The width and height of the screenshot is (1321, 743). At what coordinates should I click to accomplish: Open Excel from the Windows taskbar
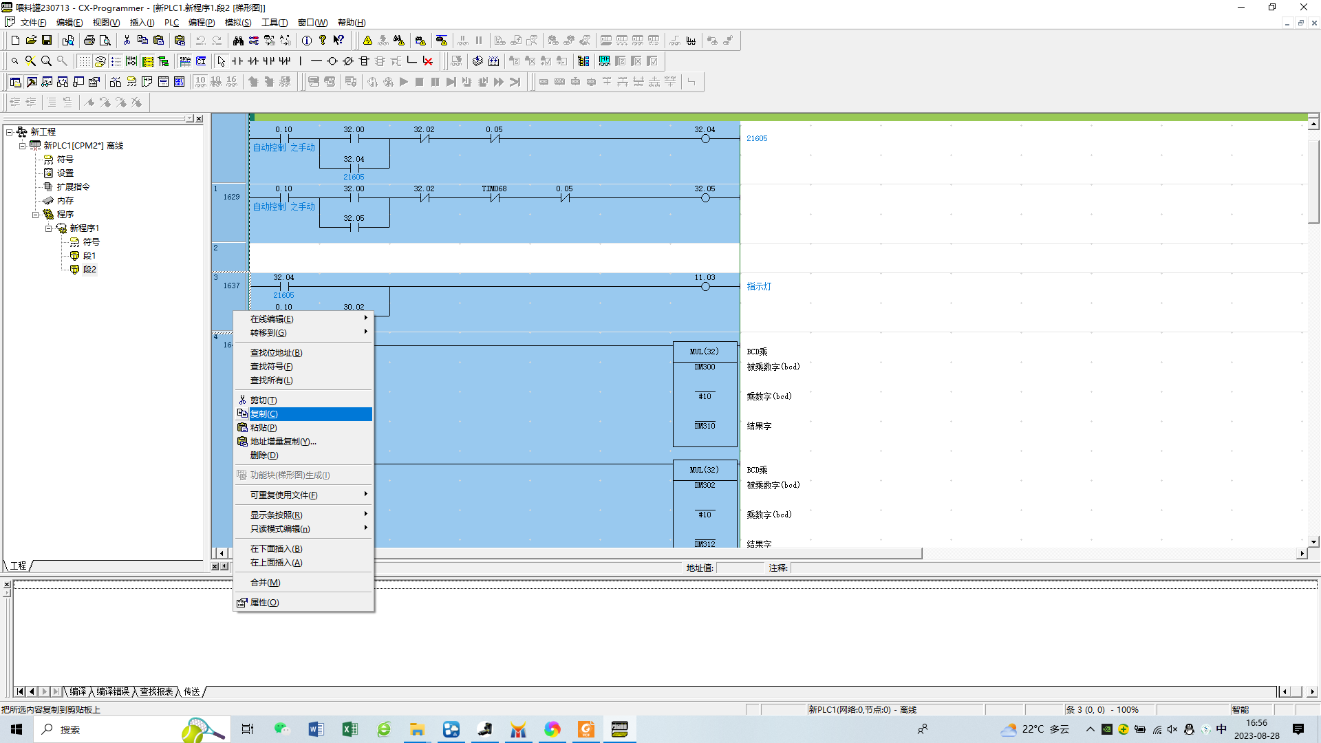(x=350, y=729)
